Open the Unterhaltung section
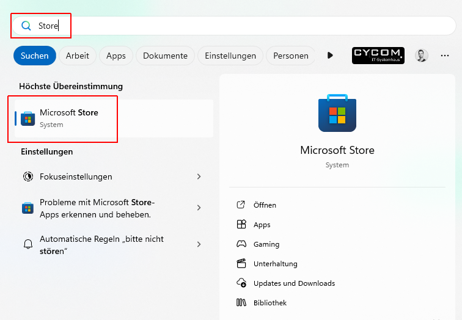Viewport: 462px width, 320px height. pos(276,264)
